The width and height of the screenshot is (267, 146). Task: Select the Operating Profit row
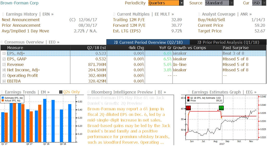pyautogui.click(x=133, y=75)
